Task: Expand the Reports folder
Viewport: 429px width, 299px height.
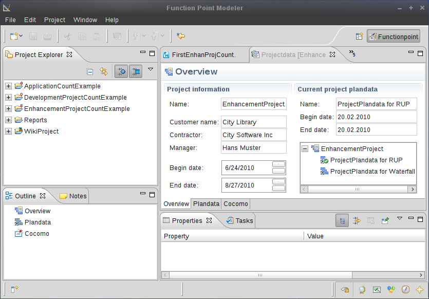Action: [9, 120]
